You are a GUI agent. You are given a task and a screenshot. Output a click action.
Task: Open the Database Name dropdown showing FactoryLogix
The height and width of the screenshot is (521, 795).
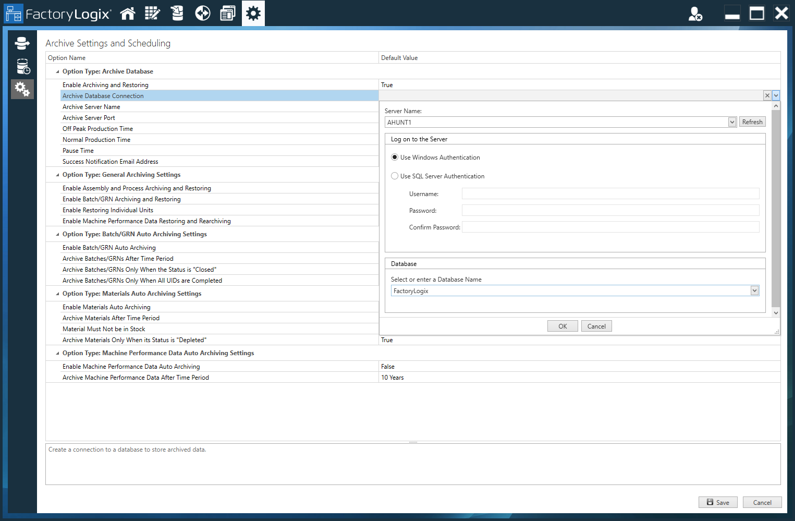tap(754, 290)
